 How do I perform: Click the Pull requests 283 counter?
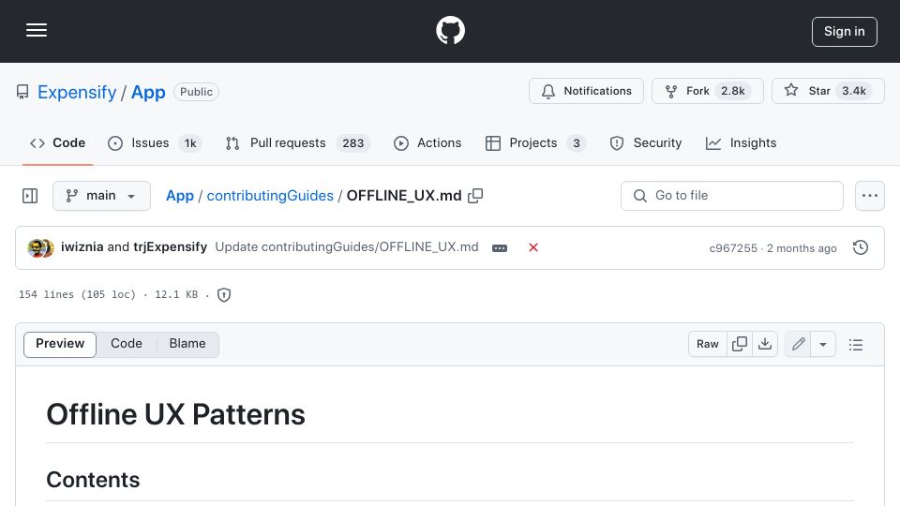coord(353,143)
